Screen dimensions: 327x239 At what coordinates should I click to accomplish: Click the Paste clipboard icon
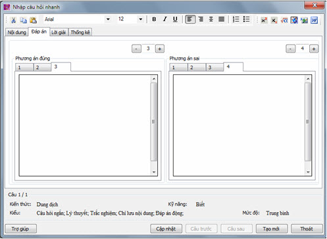tap(33, 20)
